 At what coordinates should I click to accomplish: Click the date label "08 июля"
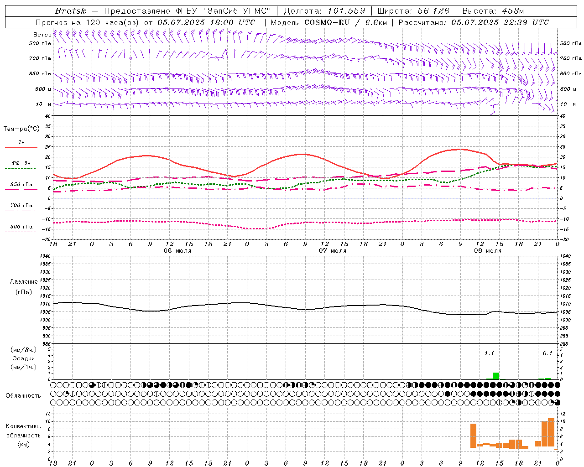point(487,251)
